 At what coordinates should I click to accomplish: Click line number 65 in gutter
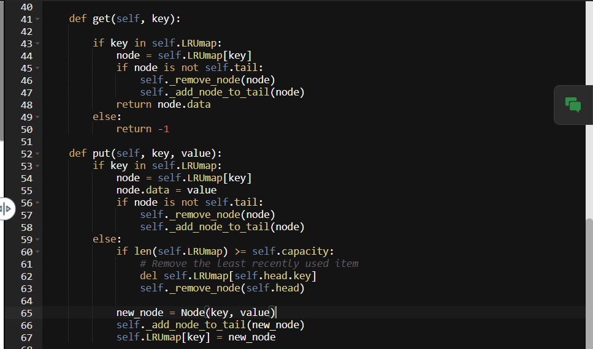pyautogui.click(x=26, y=313)
